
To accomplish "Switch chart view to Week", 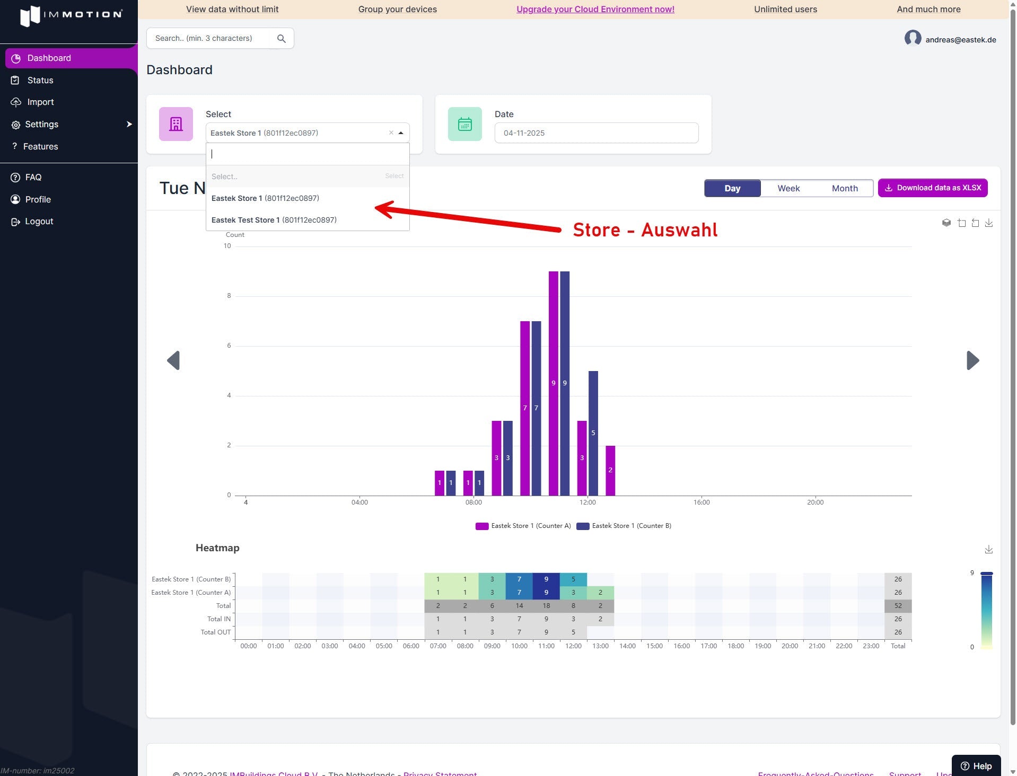I will (788, 188).
